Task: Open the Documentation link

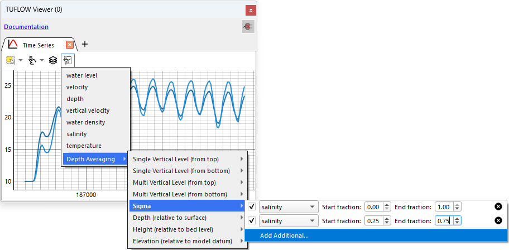Action: [26, 27]
